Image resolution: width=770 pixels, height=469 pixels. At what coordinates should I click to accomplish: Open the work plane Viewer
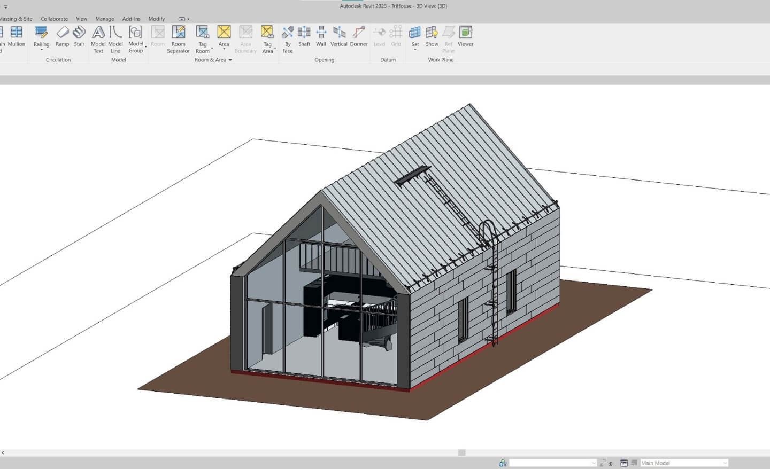[466, 36]
